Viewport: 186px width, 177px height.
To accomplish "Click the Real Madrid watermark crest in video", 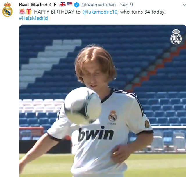I will [x=176, y=37].
